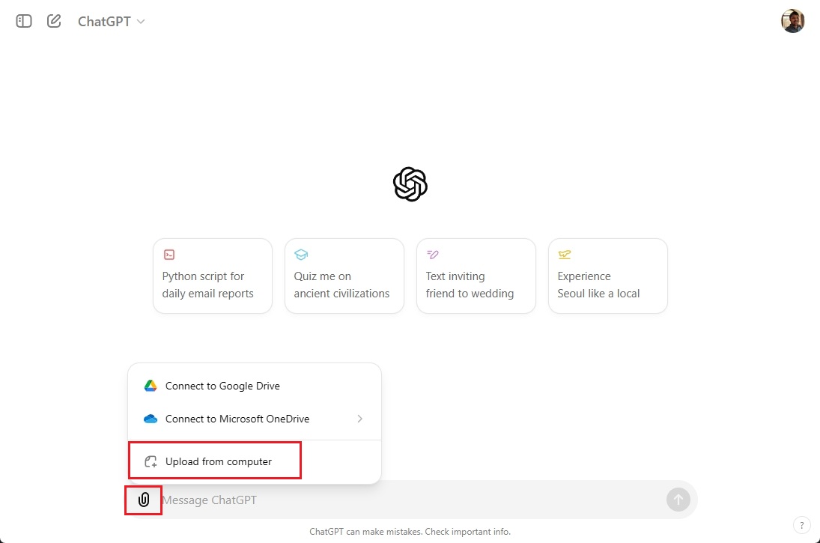Click the OpenAI logo in the center

[x=410, y=183]
